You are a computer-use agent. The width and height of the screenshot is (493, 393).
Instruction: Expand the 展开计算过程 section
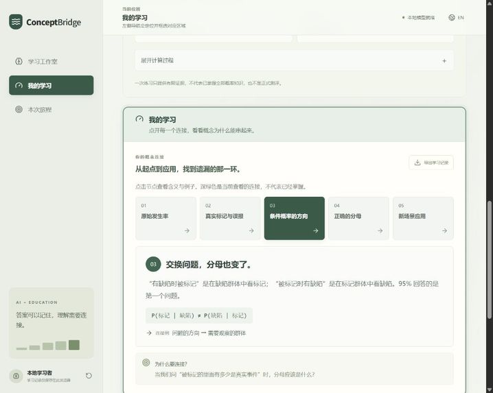coord(295,60)
